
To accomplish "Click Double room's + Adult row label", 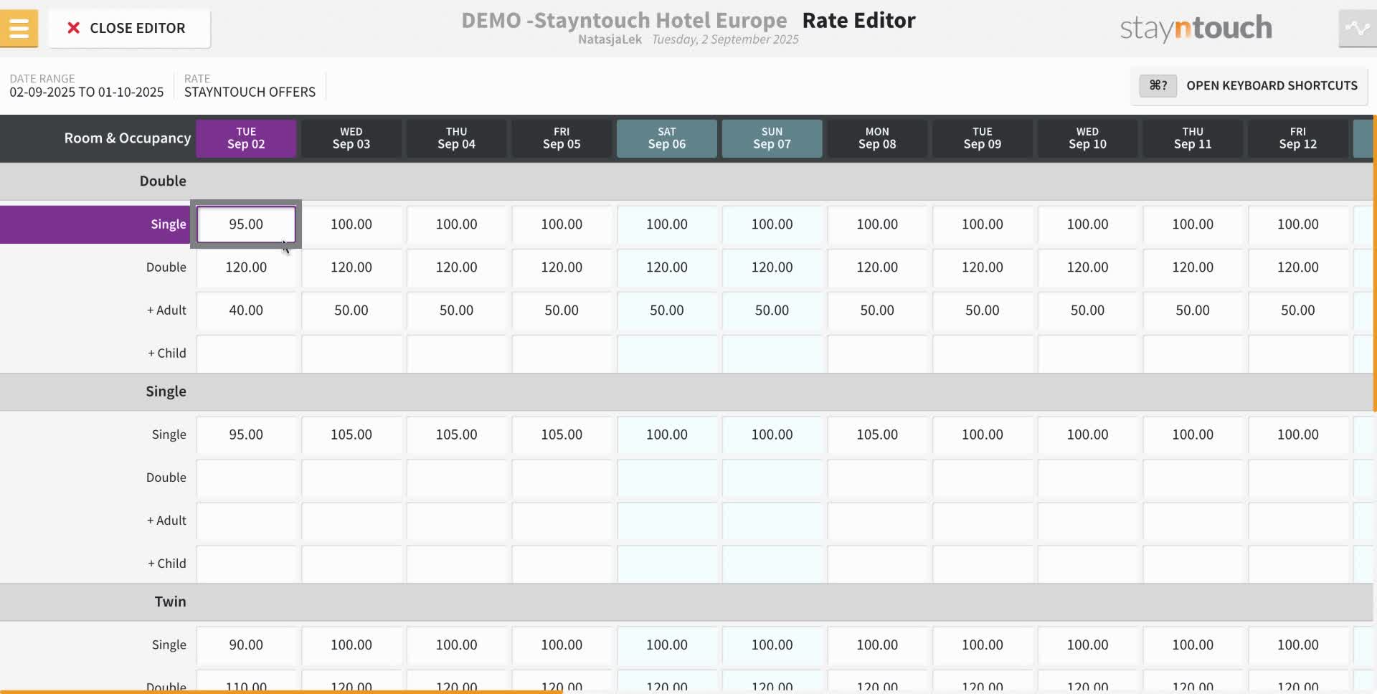I will pos(166,310).
